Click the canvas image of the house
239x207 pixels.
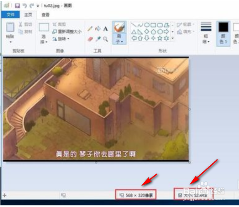96,109
